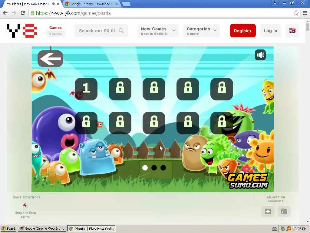
Task: Click the 12:06 PM clock
Action: (300, 229)
